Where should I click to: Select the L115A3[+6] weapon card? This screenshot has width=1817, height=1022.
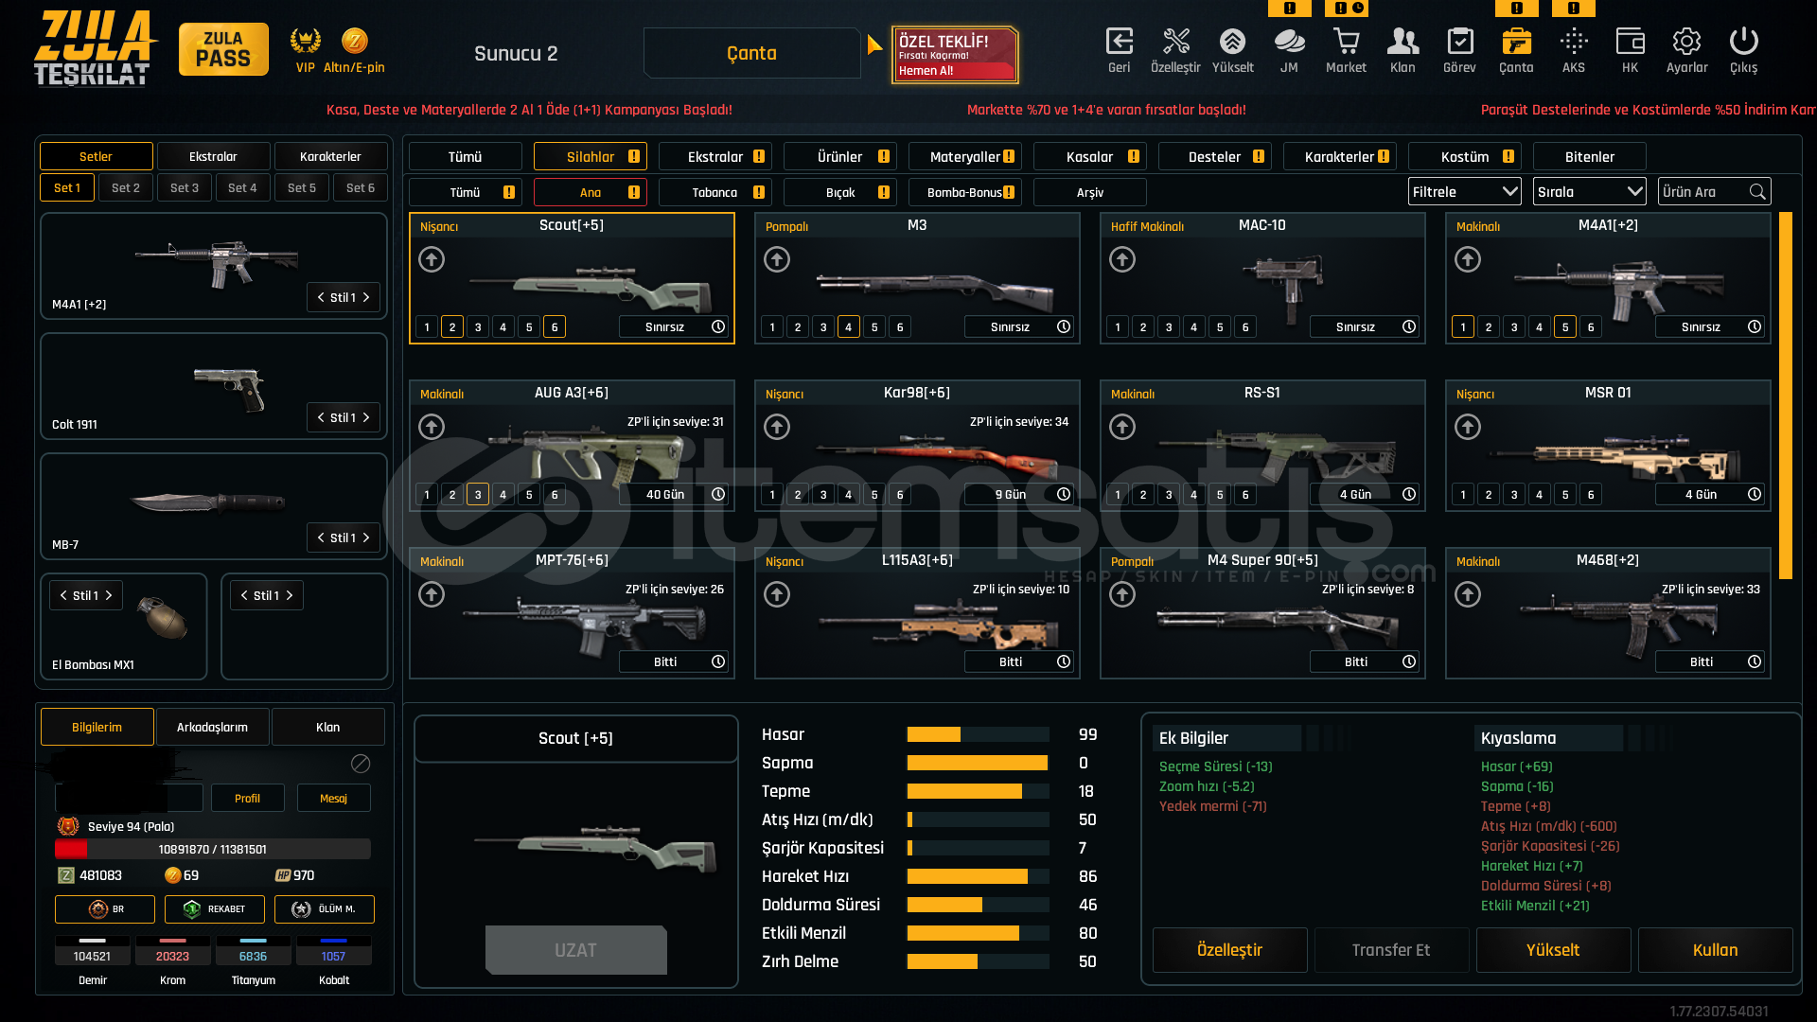[x=917, y=613]
